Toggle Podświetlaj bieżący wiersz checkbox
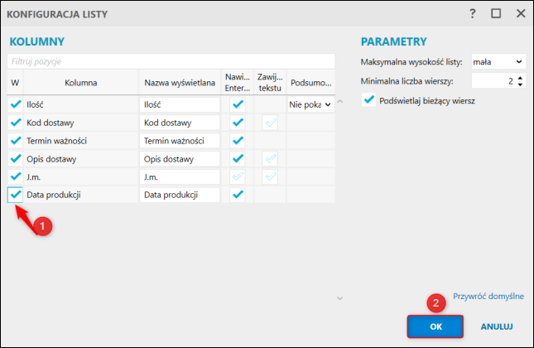This screenshot has width=534, height=348. tap(369, 100)
